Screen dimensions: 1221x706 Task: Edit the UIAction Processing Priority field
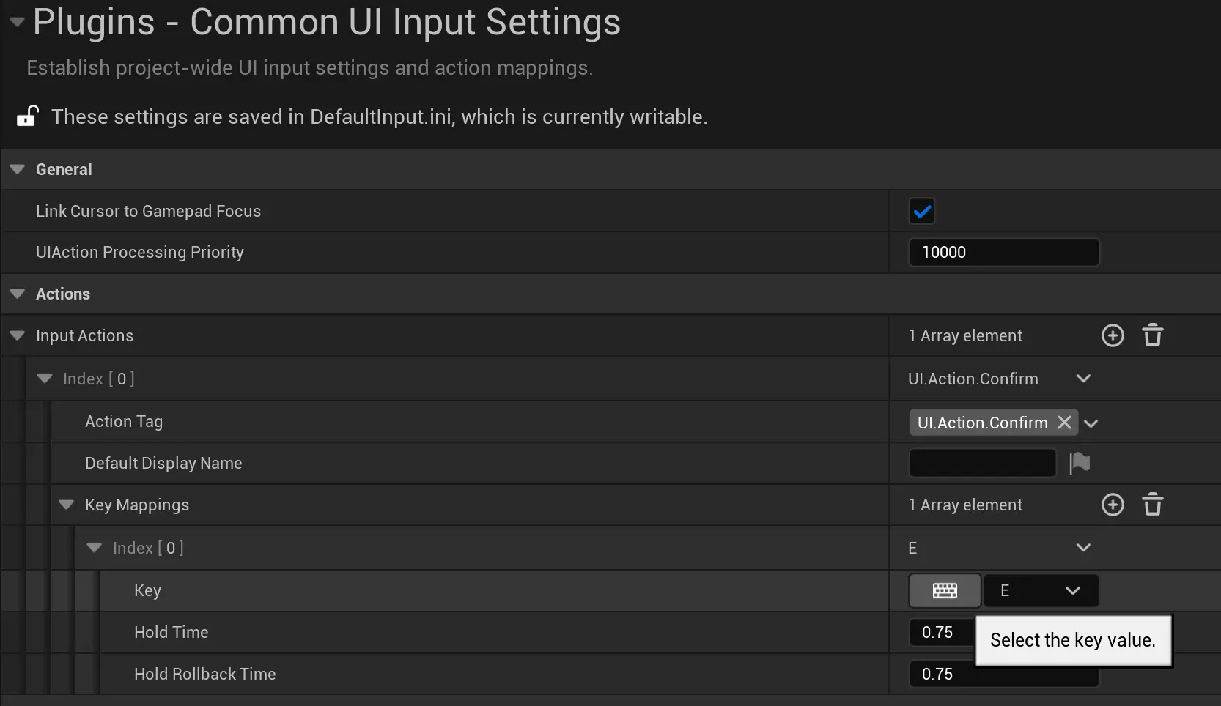(x=1003, y=252)
